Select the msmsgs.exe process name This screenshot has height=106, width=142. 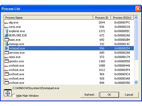click(17, 44)
